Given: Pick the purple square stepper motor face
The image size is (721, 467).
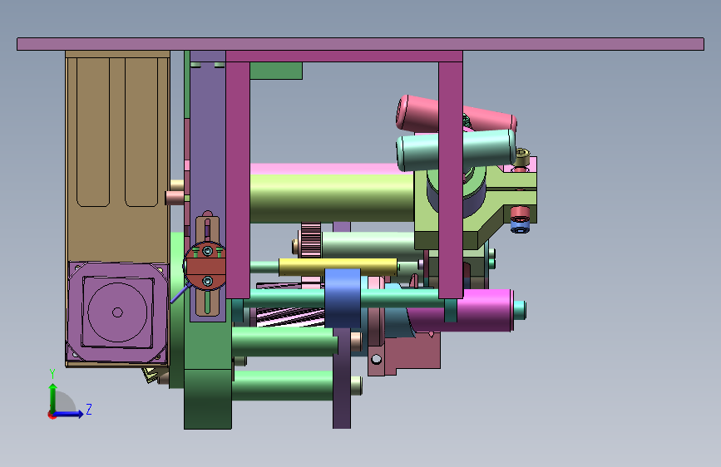Looking at the screenshot, I should (117, 312).
